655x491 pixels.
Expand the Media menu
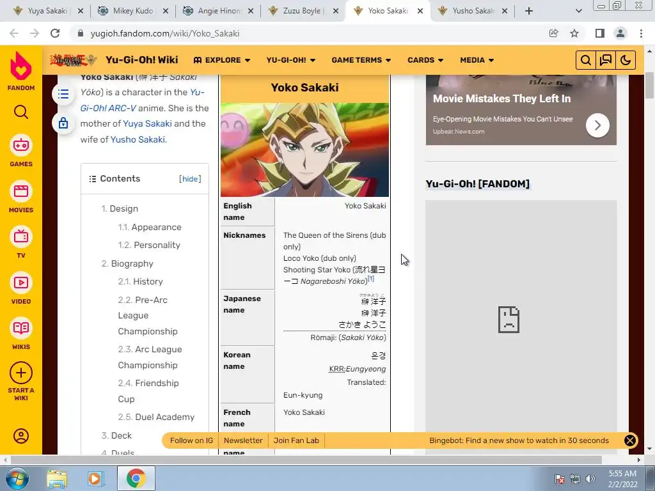point(477,60)
